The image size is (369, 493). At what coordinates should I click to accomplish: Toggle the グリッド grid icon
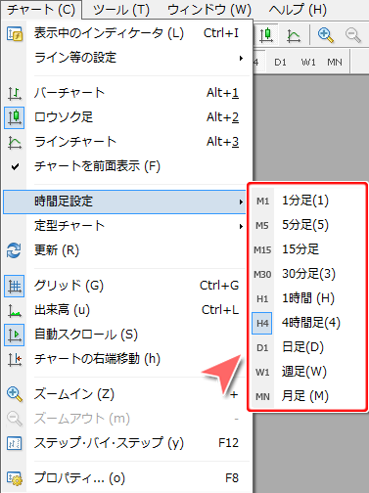(x=14, y=287)
